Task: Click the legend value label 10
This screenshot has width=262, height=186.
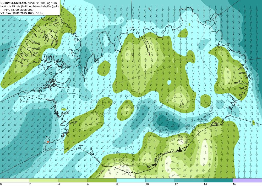Action: [x=147, y=184]
